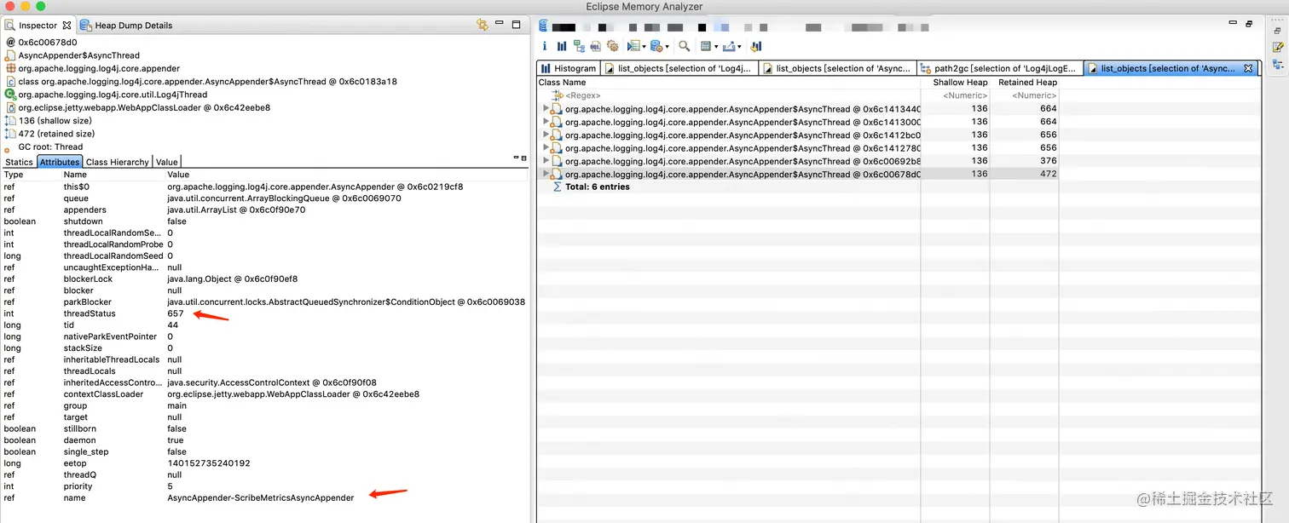This screenshot has height=523, width=1289.
Task: Open the Histogram toolbar icon
Action: pos(562,46)
